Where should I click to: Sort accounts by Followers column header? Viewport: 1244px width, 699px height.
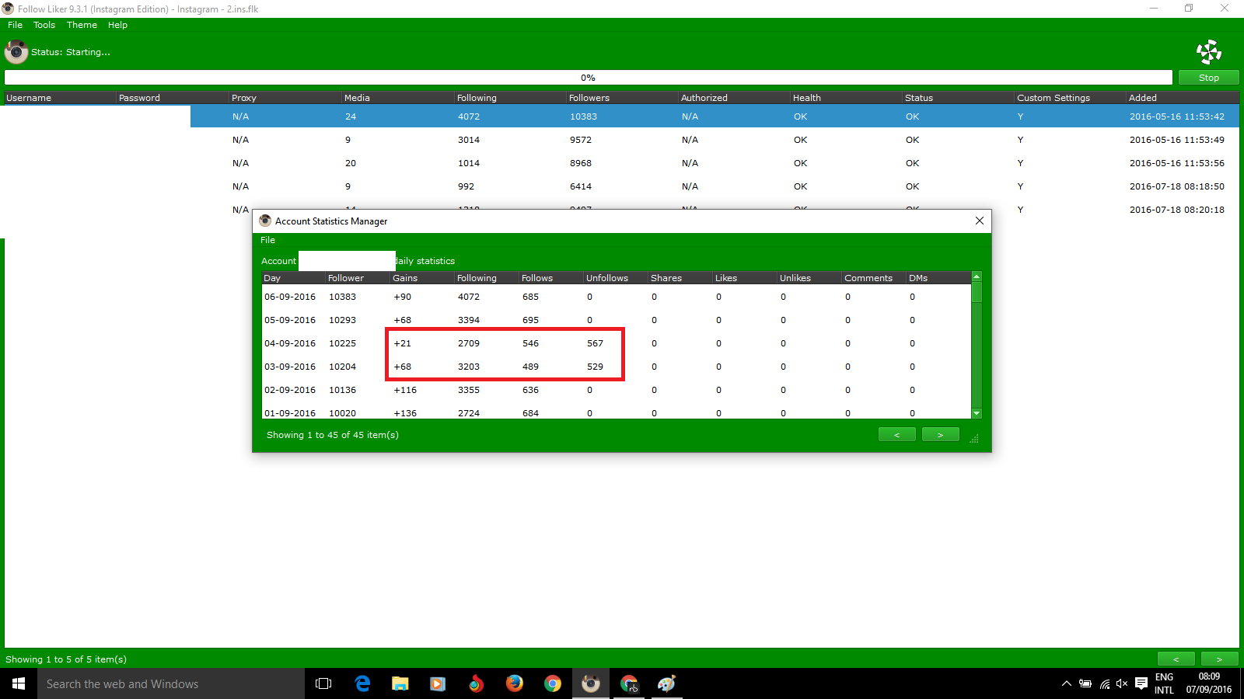pos(622,98)
